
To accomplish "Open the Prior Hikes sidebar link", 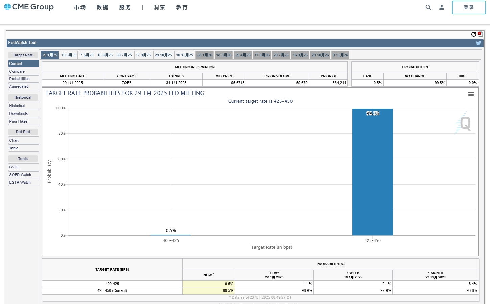I will click(x=23, y=121).
